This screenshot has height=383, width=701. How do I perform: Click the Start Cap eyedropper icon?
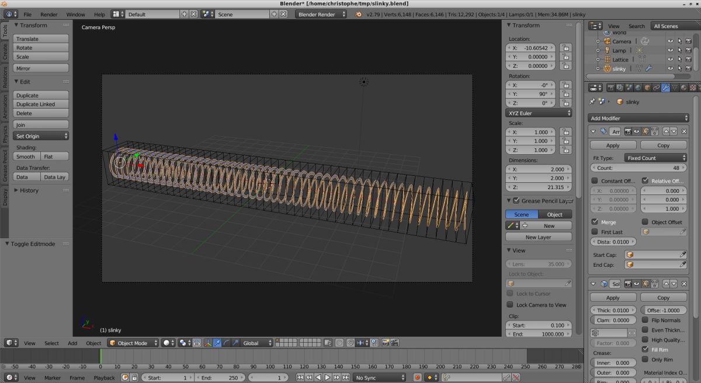point(683,255)
